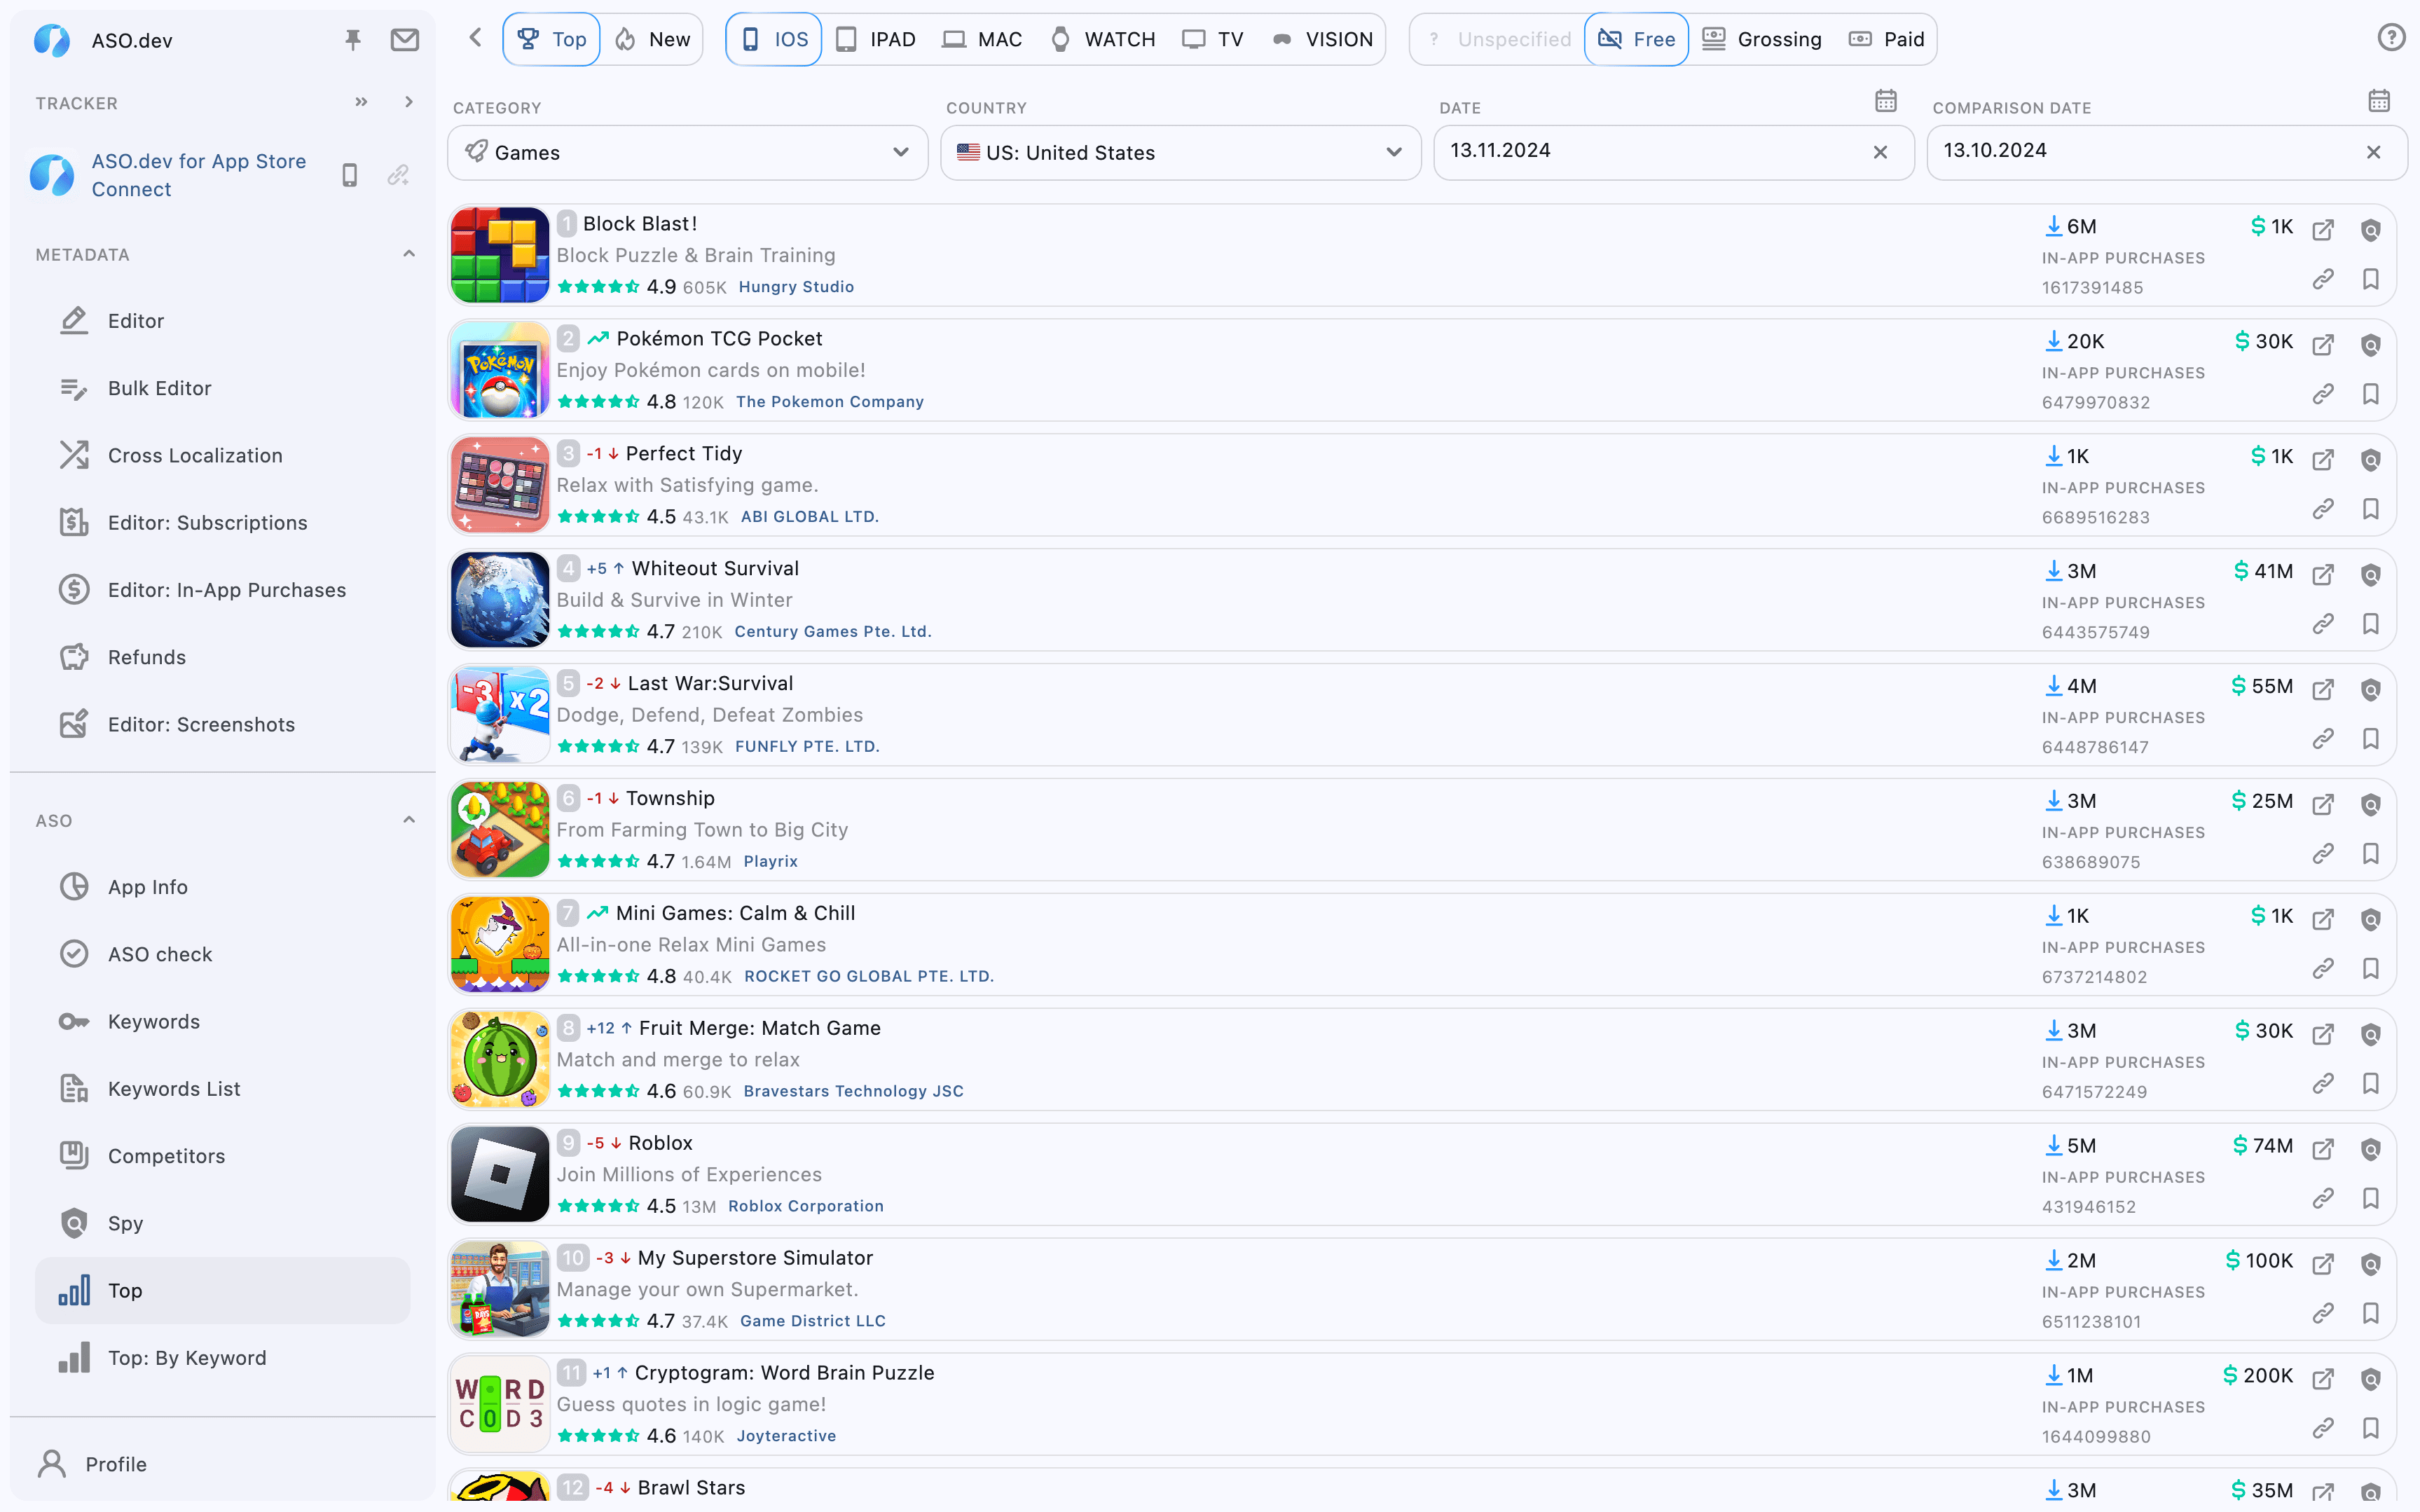Click the Cross Localization icon
Image resolution: width=2420 pixels, height=1512 pixels.
[x=71, y=455]
